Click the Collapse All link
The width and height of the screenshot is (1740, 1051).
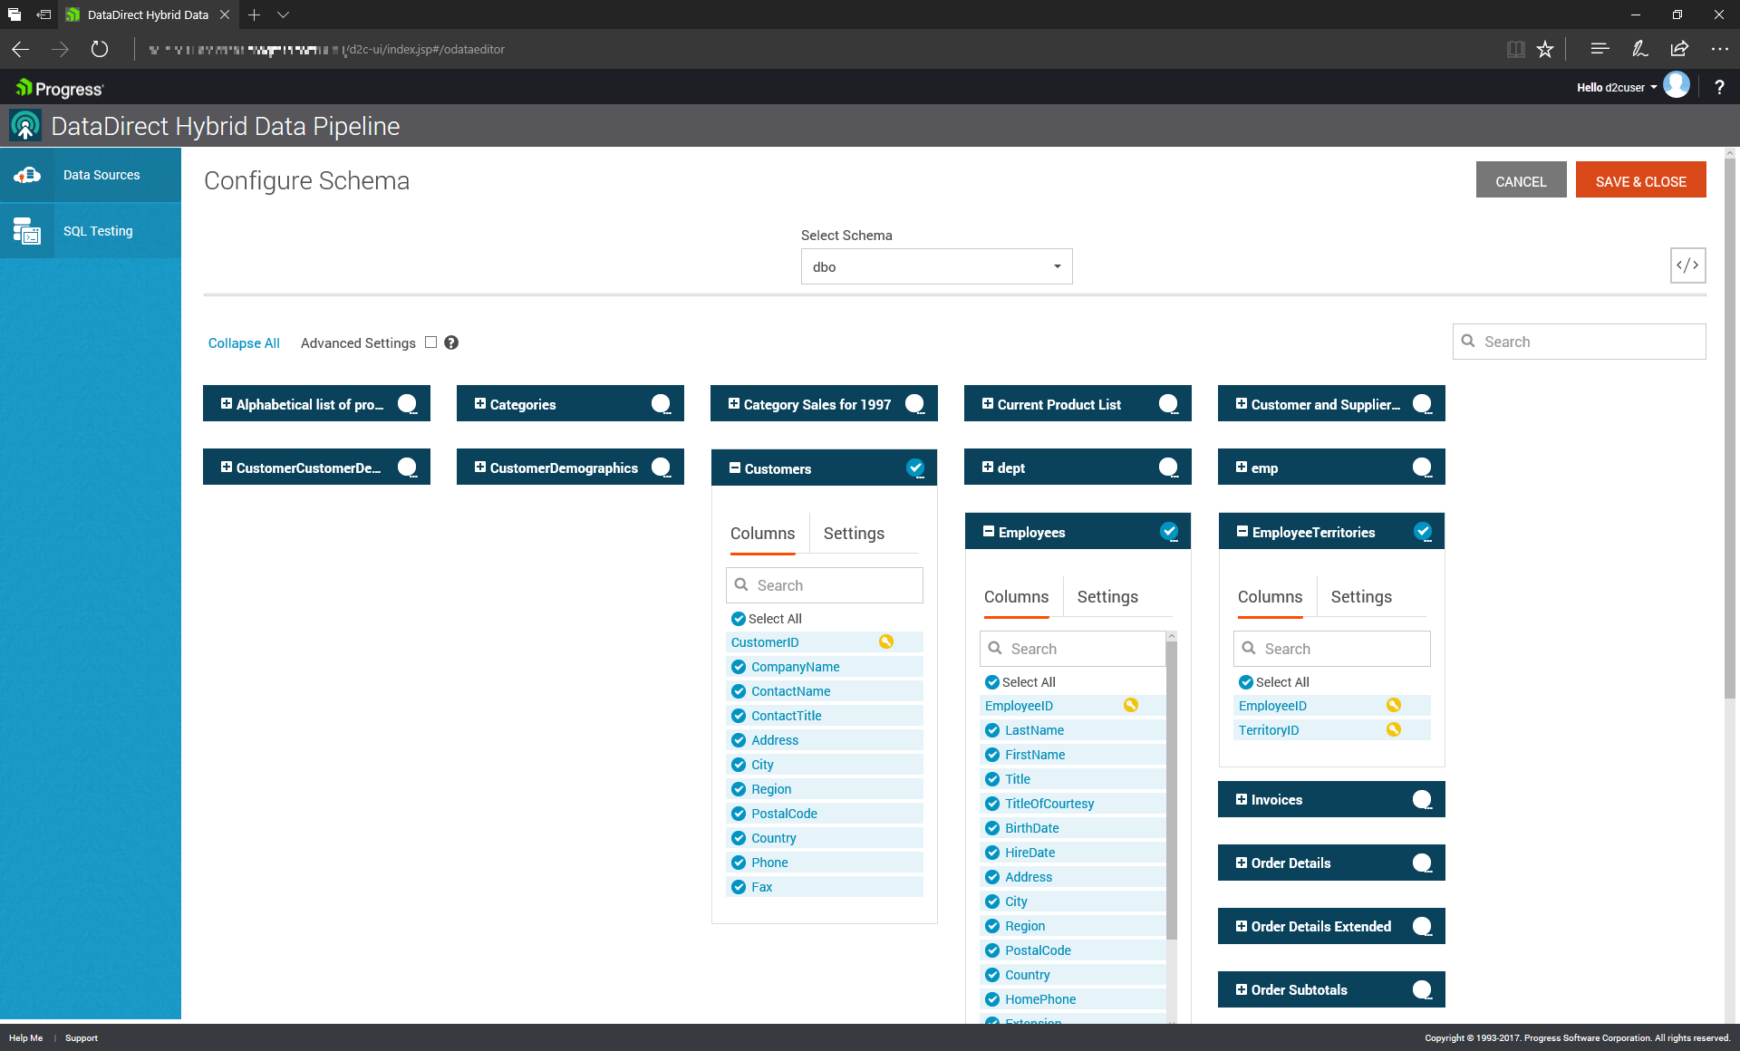pyautogui.click(x=244, y=343)
